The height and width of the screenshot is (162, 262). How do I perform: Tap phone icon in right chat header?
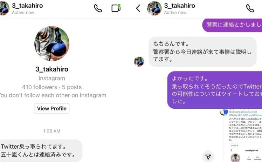point(250,8)
